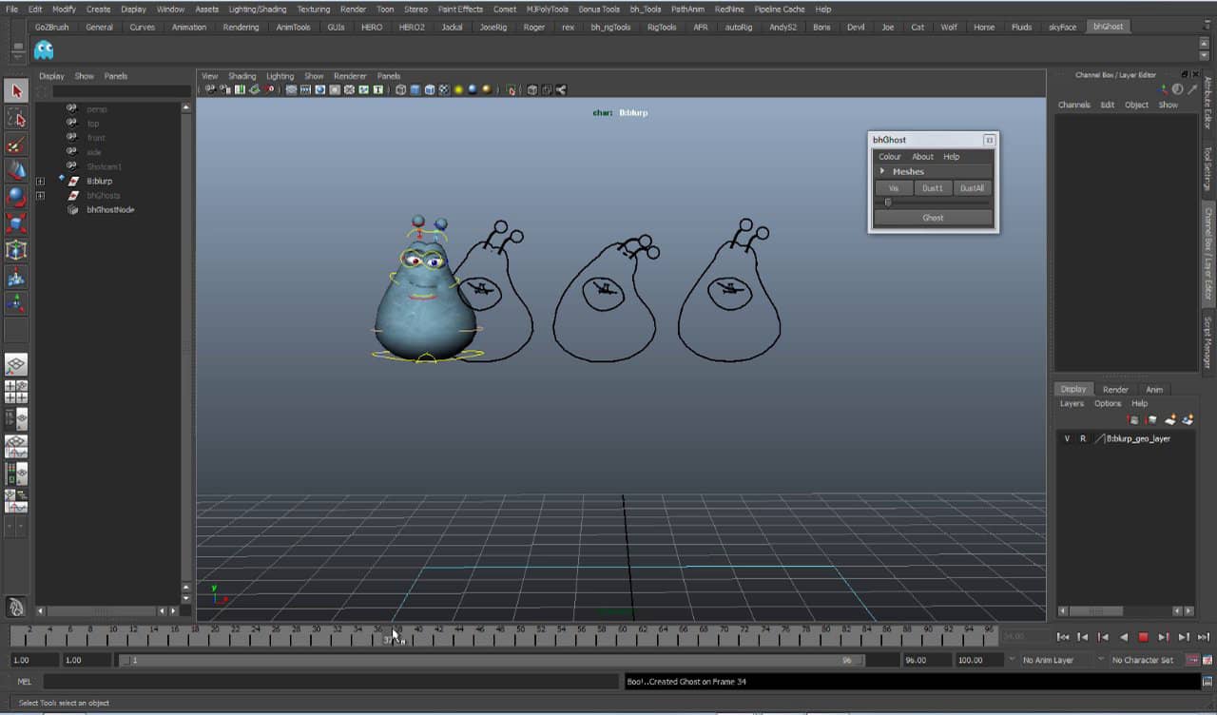
Task: Open the Tool Settings side tab
Action: [x=1207, y=167]
